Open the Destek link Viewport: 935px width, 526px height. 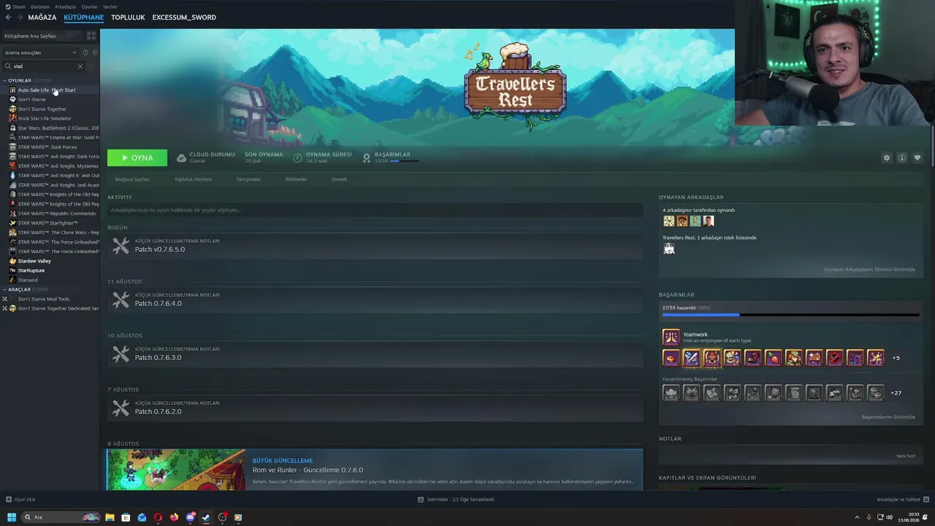pyautogui.click(x=340, y=179)
